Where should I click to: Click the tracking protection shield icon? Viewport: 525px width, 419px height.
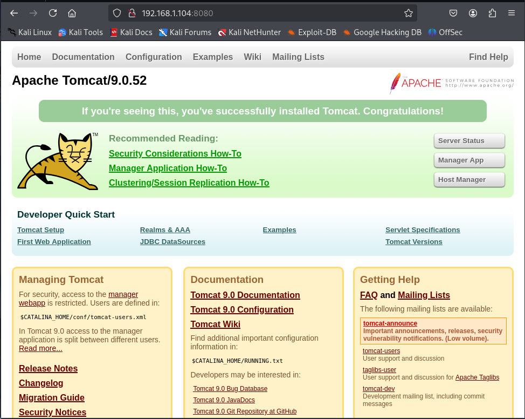[116, 13]
